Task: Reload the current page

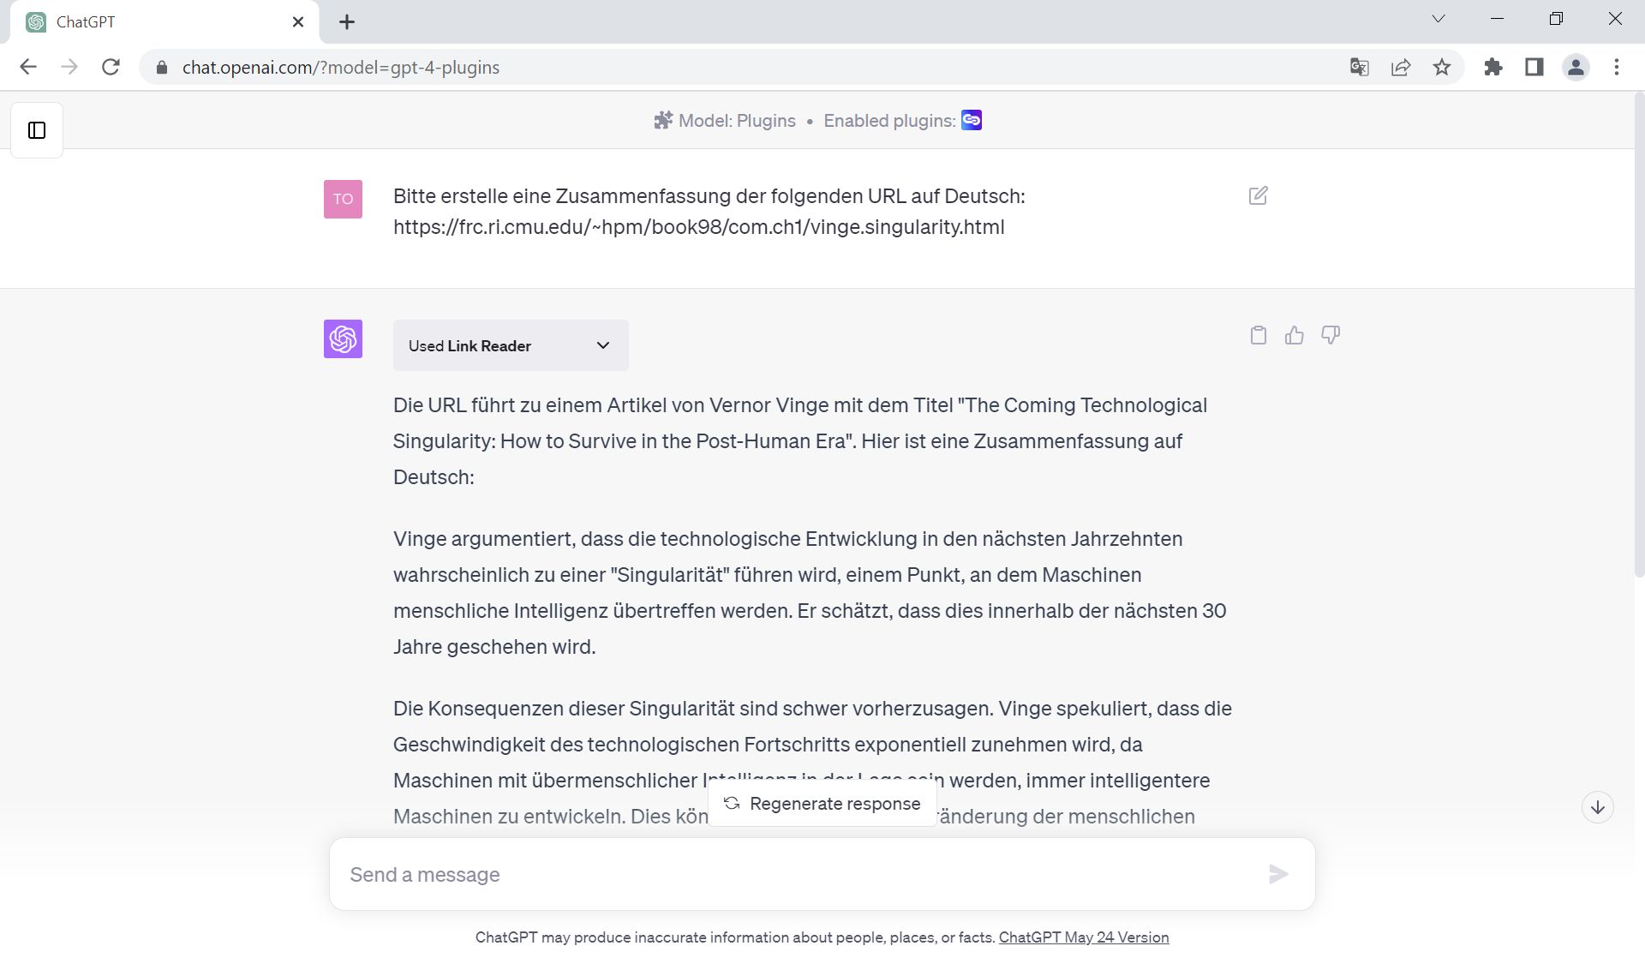Action: click(111, 67)
